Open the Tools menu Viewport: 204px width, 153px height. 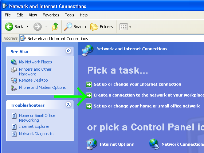click(x=70, y=15)
